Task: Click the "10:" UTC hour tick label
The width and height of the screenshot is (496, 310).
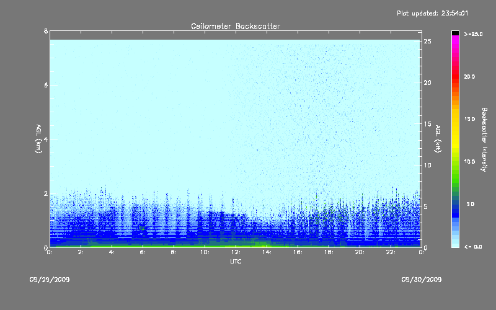Action: point(205,252)
